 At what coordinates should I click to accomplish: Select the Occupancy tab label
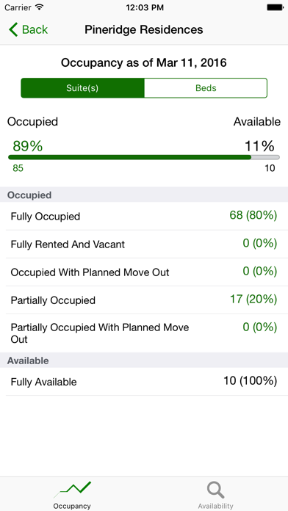(x=72, y=506)
